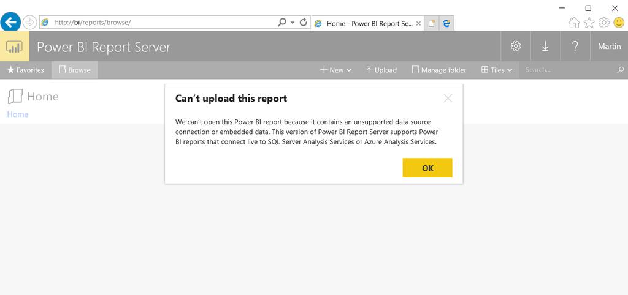Expand the Tiles view dropdown
Viewport: 628px width, 295px height.
tap(497, 70)
